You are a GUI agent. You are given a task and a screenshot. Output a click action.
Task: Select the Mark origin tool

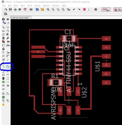click(8, 23)
